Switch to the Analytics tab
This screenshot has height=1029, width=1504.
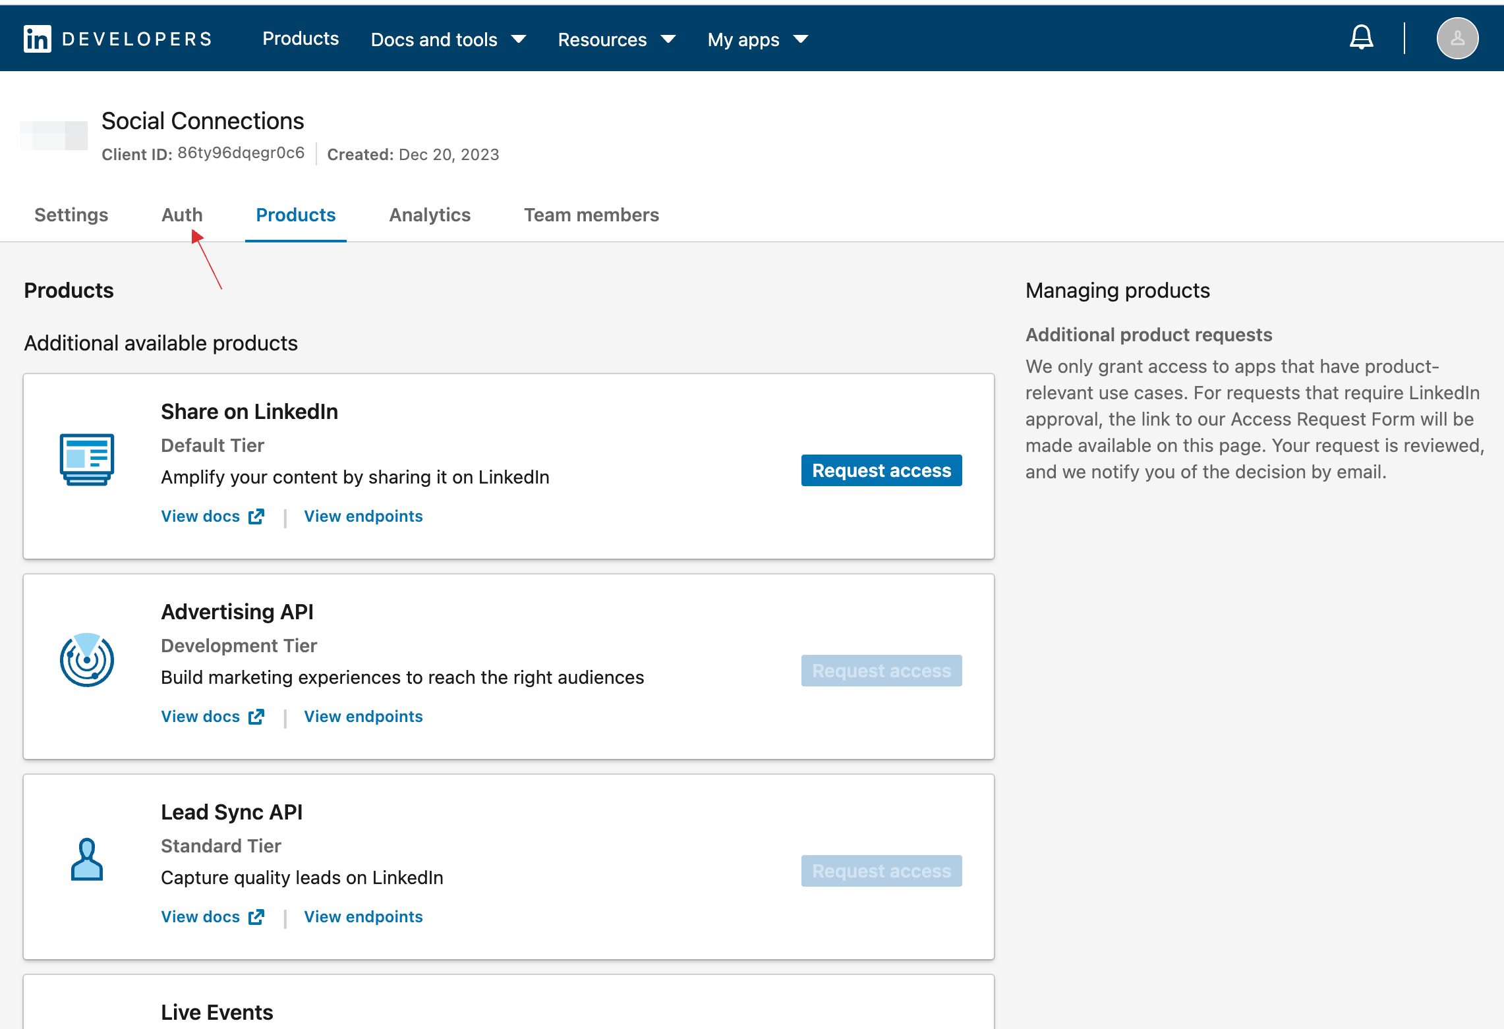428,215
